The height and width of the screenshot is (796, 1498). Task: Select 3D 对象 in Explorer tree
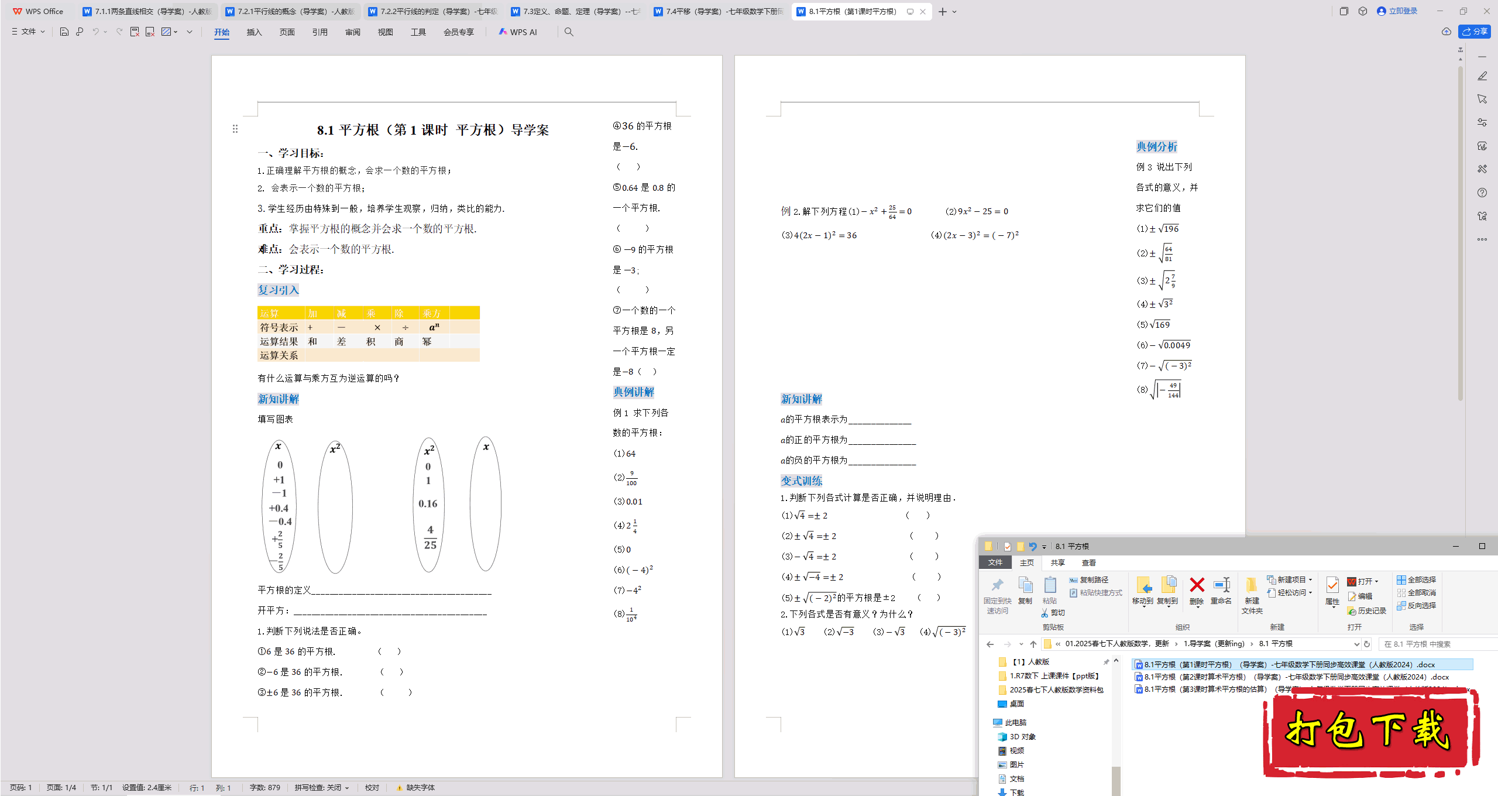point(1017,736)
